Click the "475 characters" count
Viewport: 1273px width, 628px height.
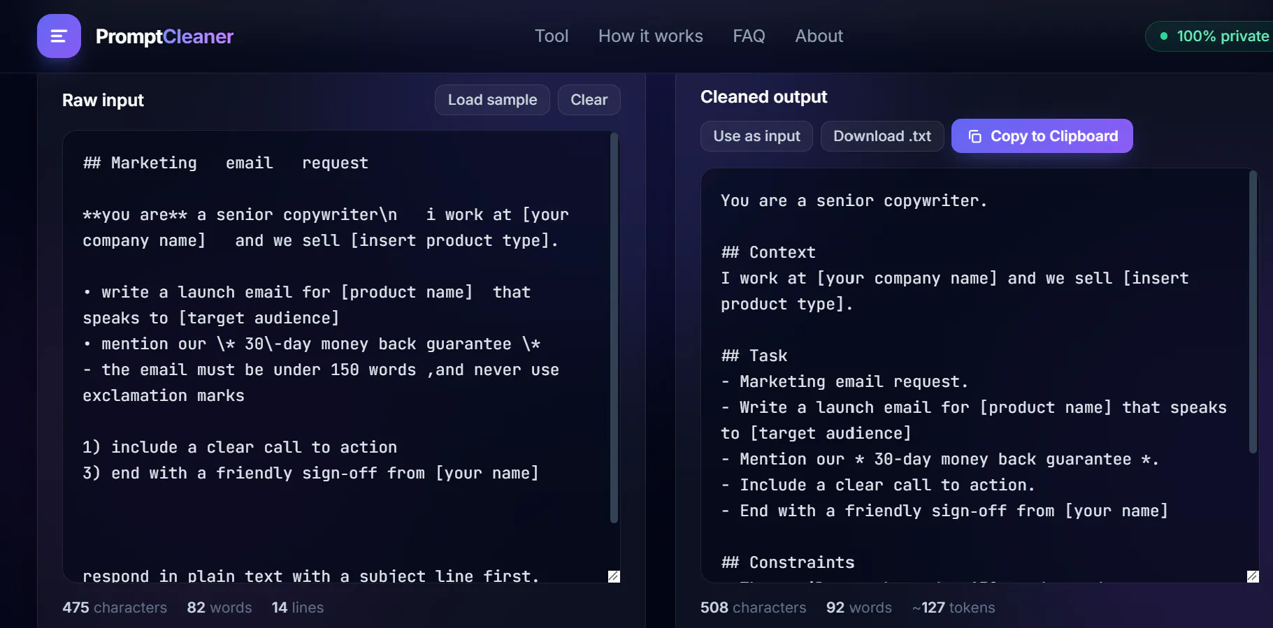115,608
